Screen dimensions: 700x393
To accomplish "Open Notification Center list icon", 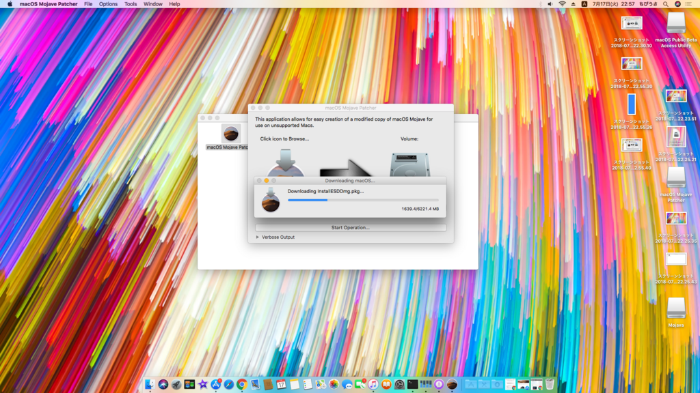I will (x=689, y=4).
